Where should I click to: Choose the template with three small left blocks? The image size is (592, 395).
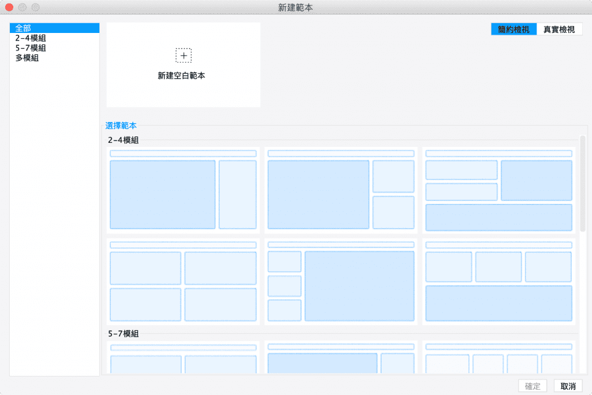coord(341,282)
